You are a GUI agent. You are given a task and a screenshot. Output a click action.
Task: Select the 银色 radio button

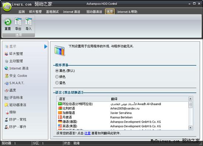pyautogui.click(x=57, y=77)
